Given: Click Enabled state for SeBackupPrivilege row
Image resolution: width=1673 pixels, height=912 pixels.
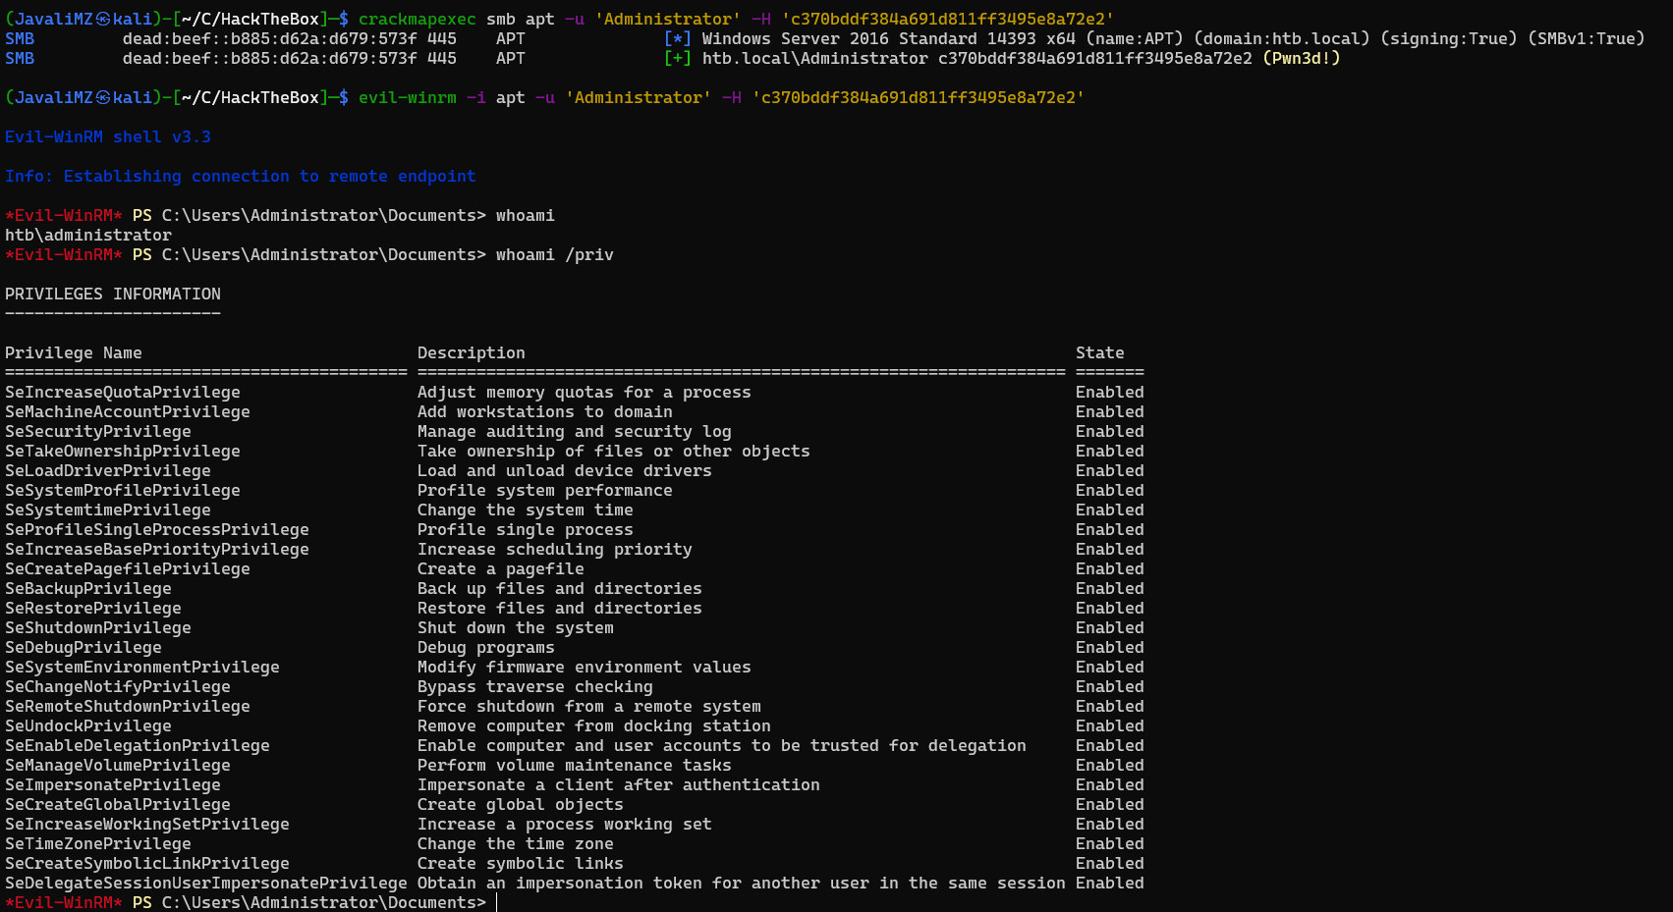Looking at the screenshot, I should point(1110,588).
